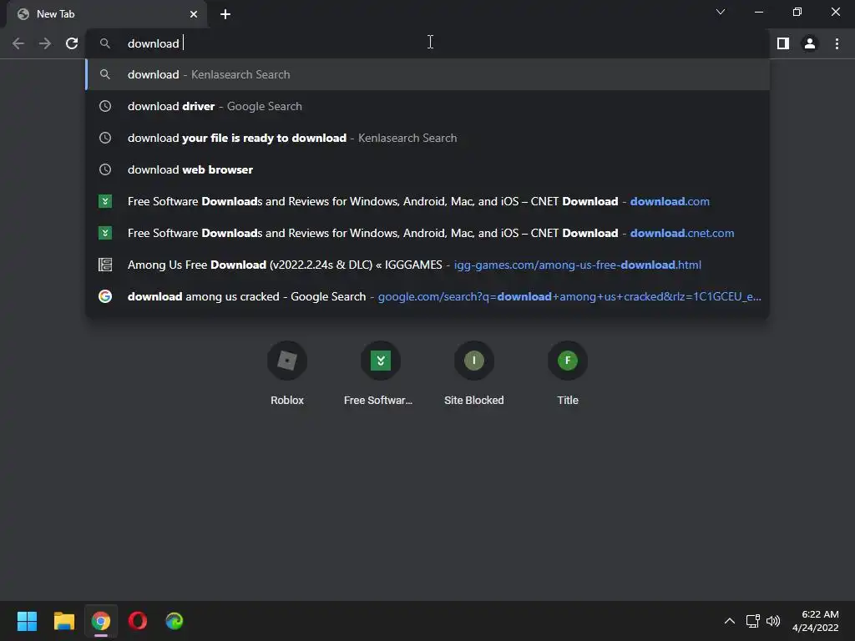
Task: Open the Free Software shortcut tile
Action: tap(380, 373)
